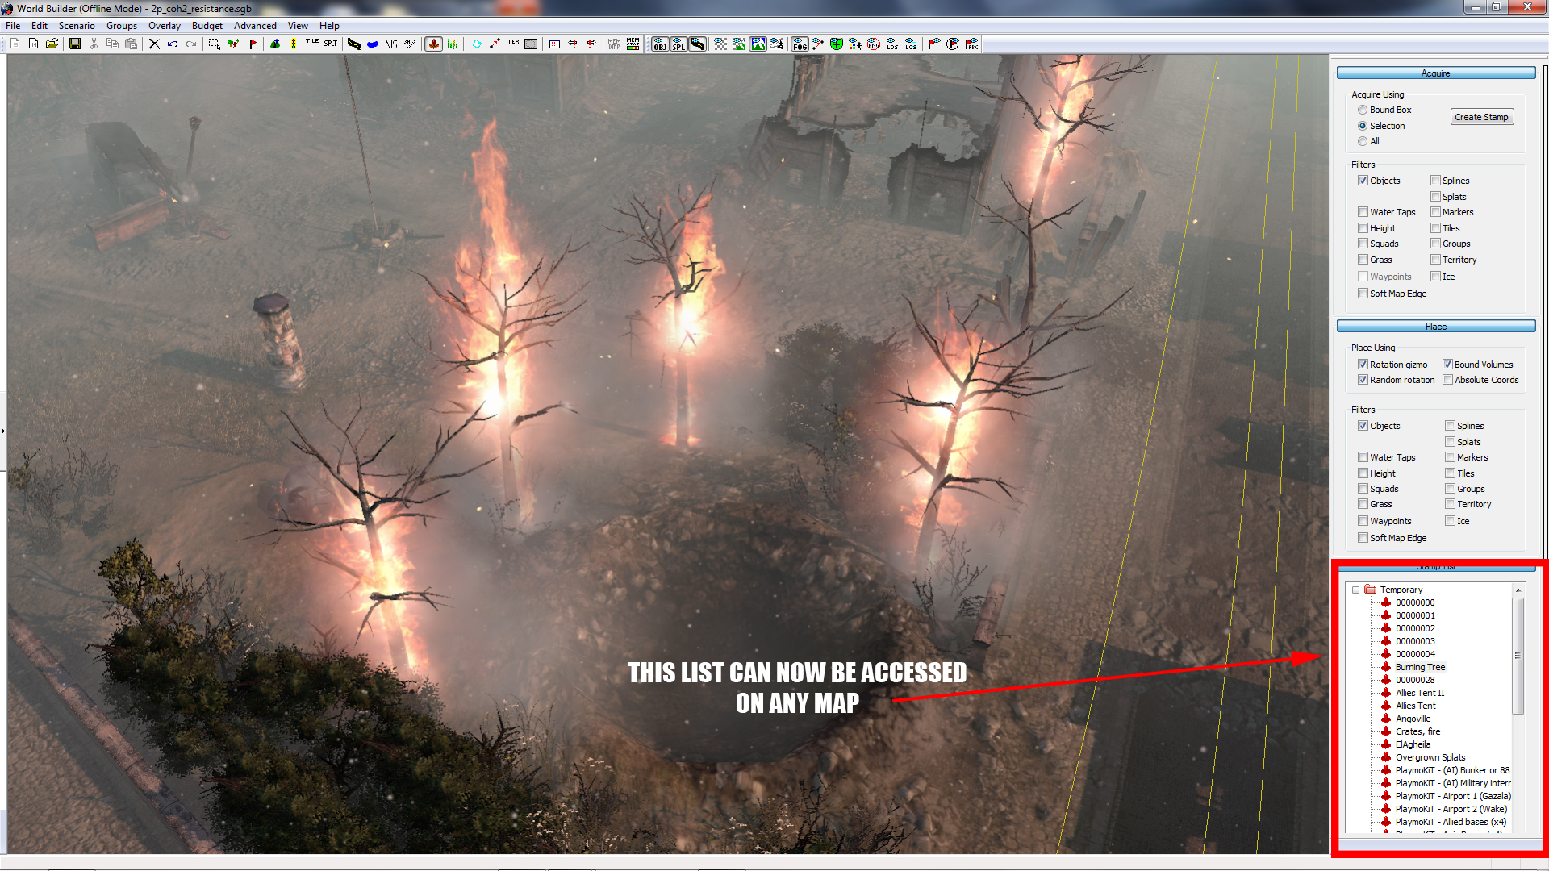Screen dimensions: 1549x871
Task: Toggle the Rotation gizmo checkbox
Action: point(1363,365)
